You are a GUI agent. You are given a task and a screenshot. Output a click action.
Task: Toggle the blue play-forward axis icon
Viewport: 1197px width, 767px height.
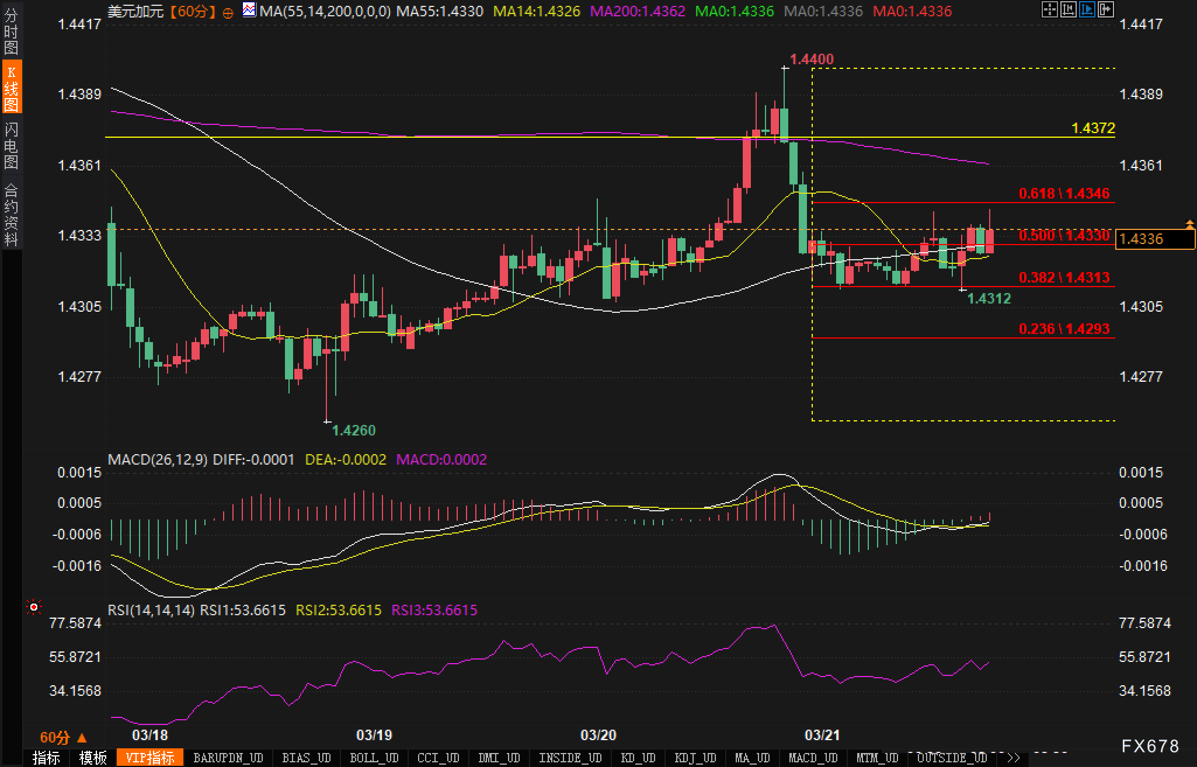[1087, 9]
